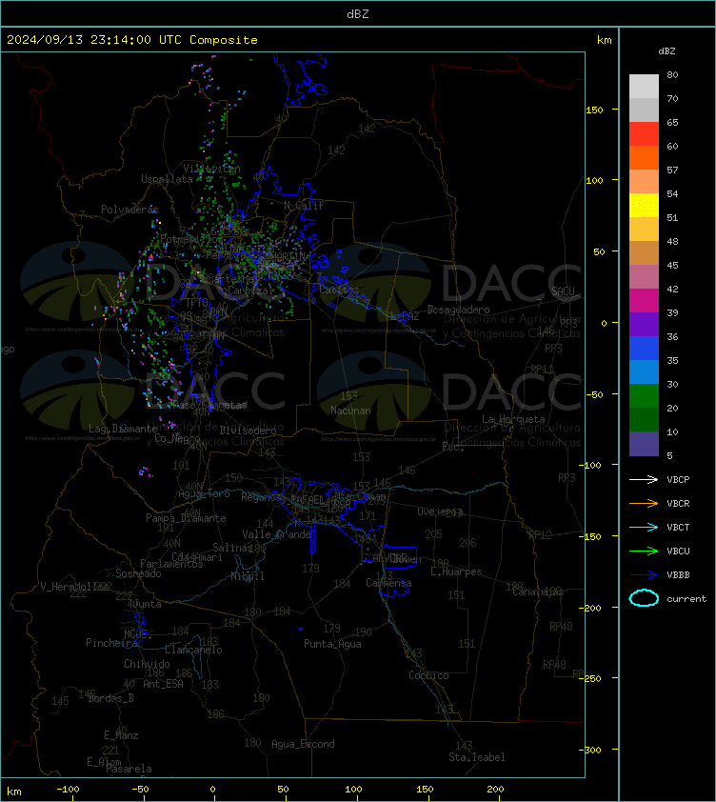Click the white VBCP arrow icon
The height and width of the screenshot is (802, 716).
click(x=644, y=479)
